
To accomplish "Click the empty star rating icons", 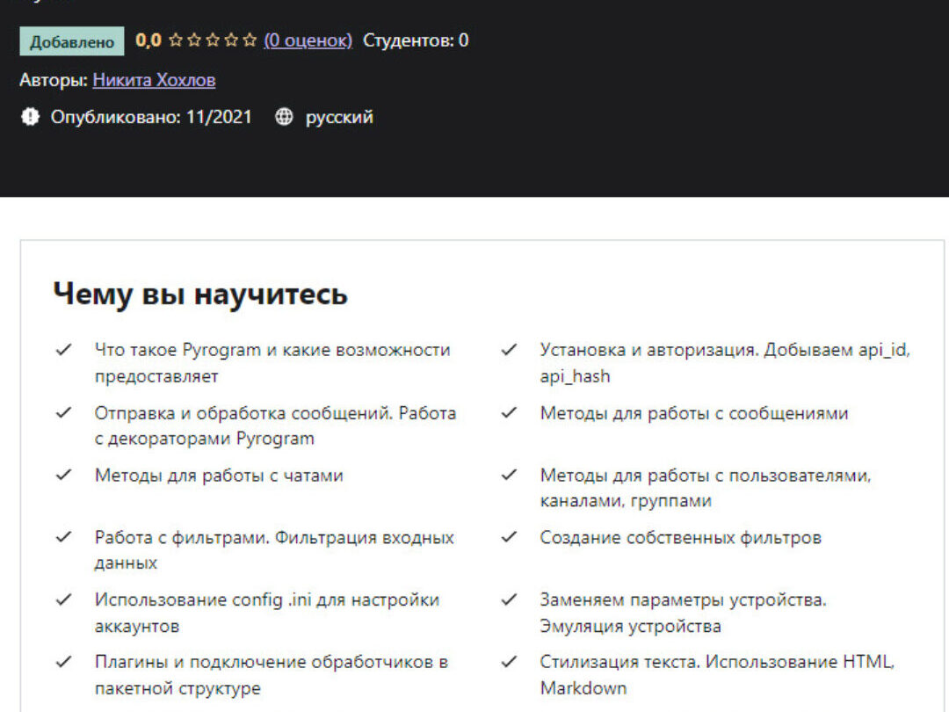I will pyautogui.click(x=213, y=40).
